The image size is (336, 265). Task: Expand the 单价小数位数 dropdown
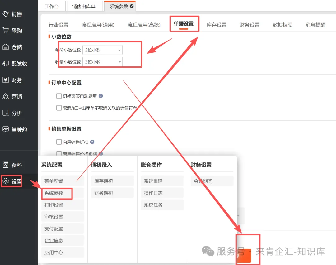point(102,50)
